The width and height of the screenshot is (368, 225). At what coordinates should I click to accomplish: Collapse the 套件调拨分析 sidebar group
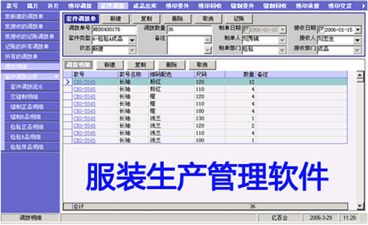pyautogui.click(x=56, y=76)
